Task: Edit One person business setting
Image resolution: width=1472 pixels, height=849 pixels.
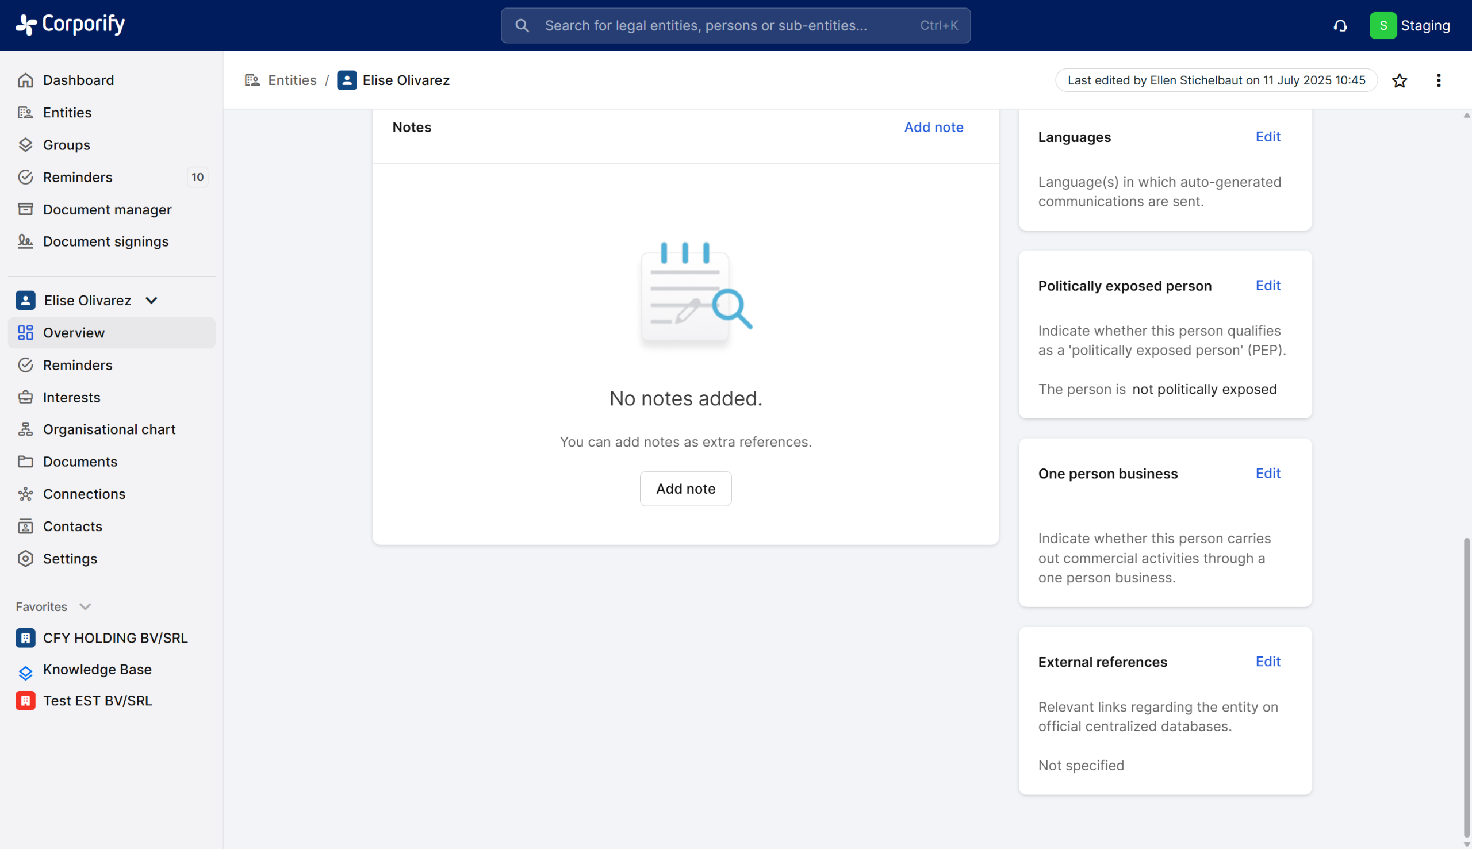Action: (x=1267, y=473)
